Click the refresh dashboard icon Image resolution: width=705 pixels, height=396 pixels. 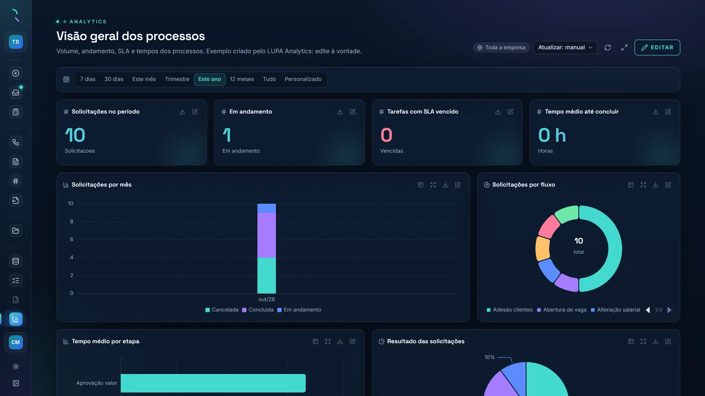point(608,48)
